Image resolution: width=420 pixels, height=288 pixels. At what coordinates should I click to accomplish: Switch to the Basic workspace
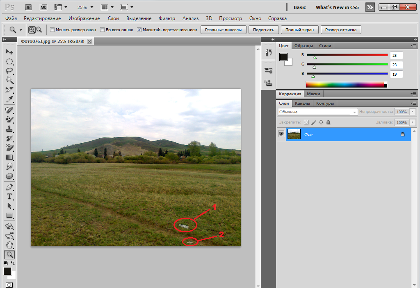(x=300, y=7)
